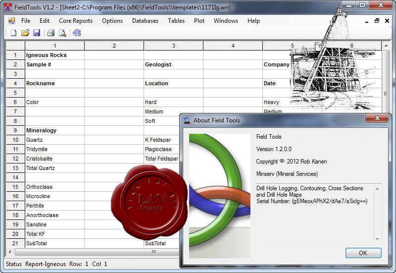Click the horizontal scrollbar thumb of sheet
The height and width of the screenshot is (273, 396).
(x=153, y=252)
